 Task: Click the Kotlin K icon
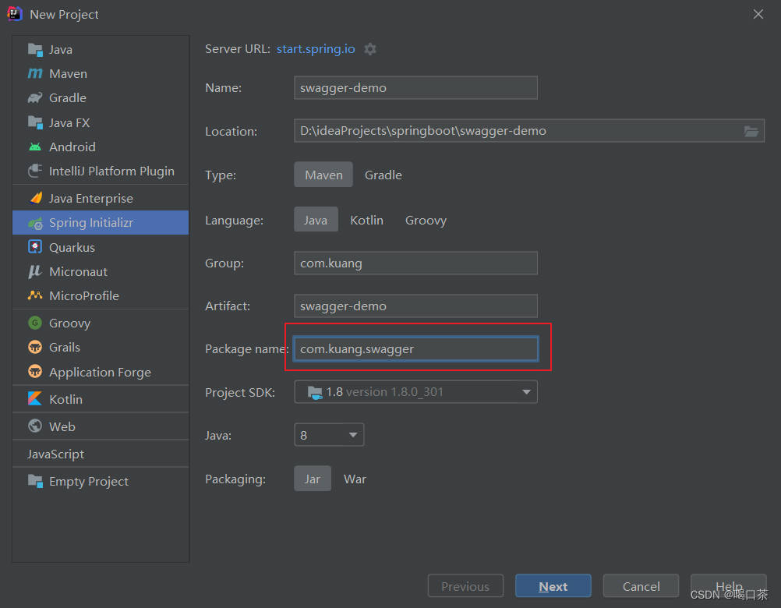click(x=35, y=399)
